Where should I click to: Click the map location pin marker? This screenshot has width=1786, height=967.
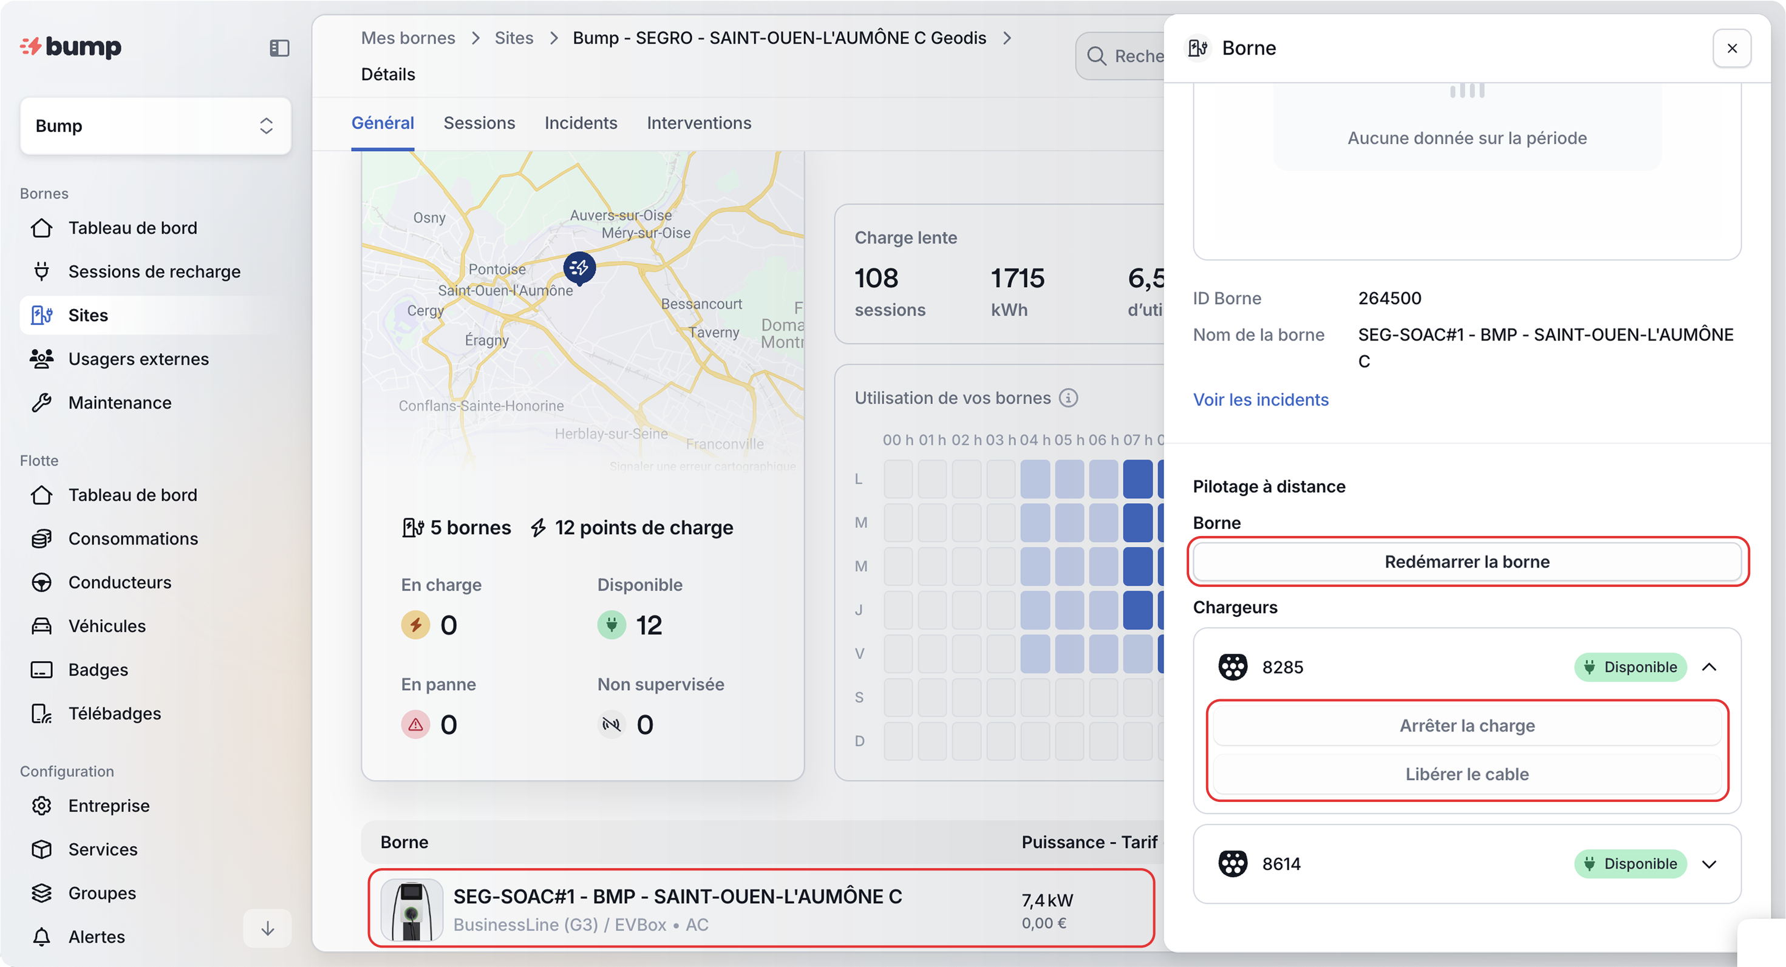[579, 268]
